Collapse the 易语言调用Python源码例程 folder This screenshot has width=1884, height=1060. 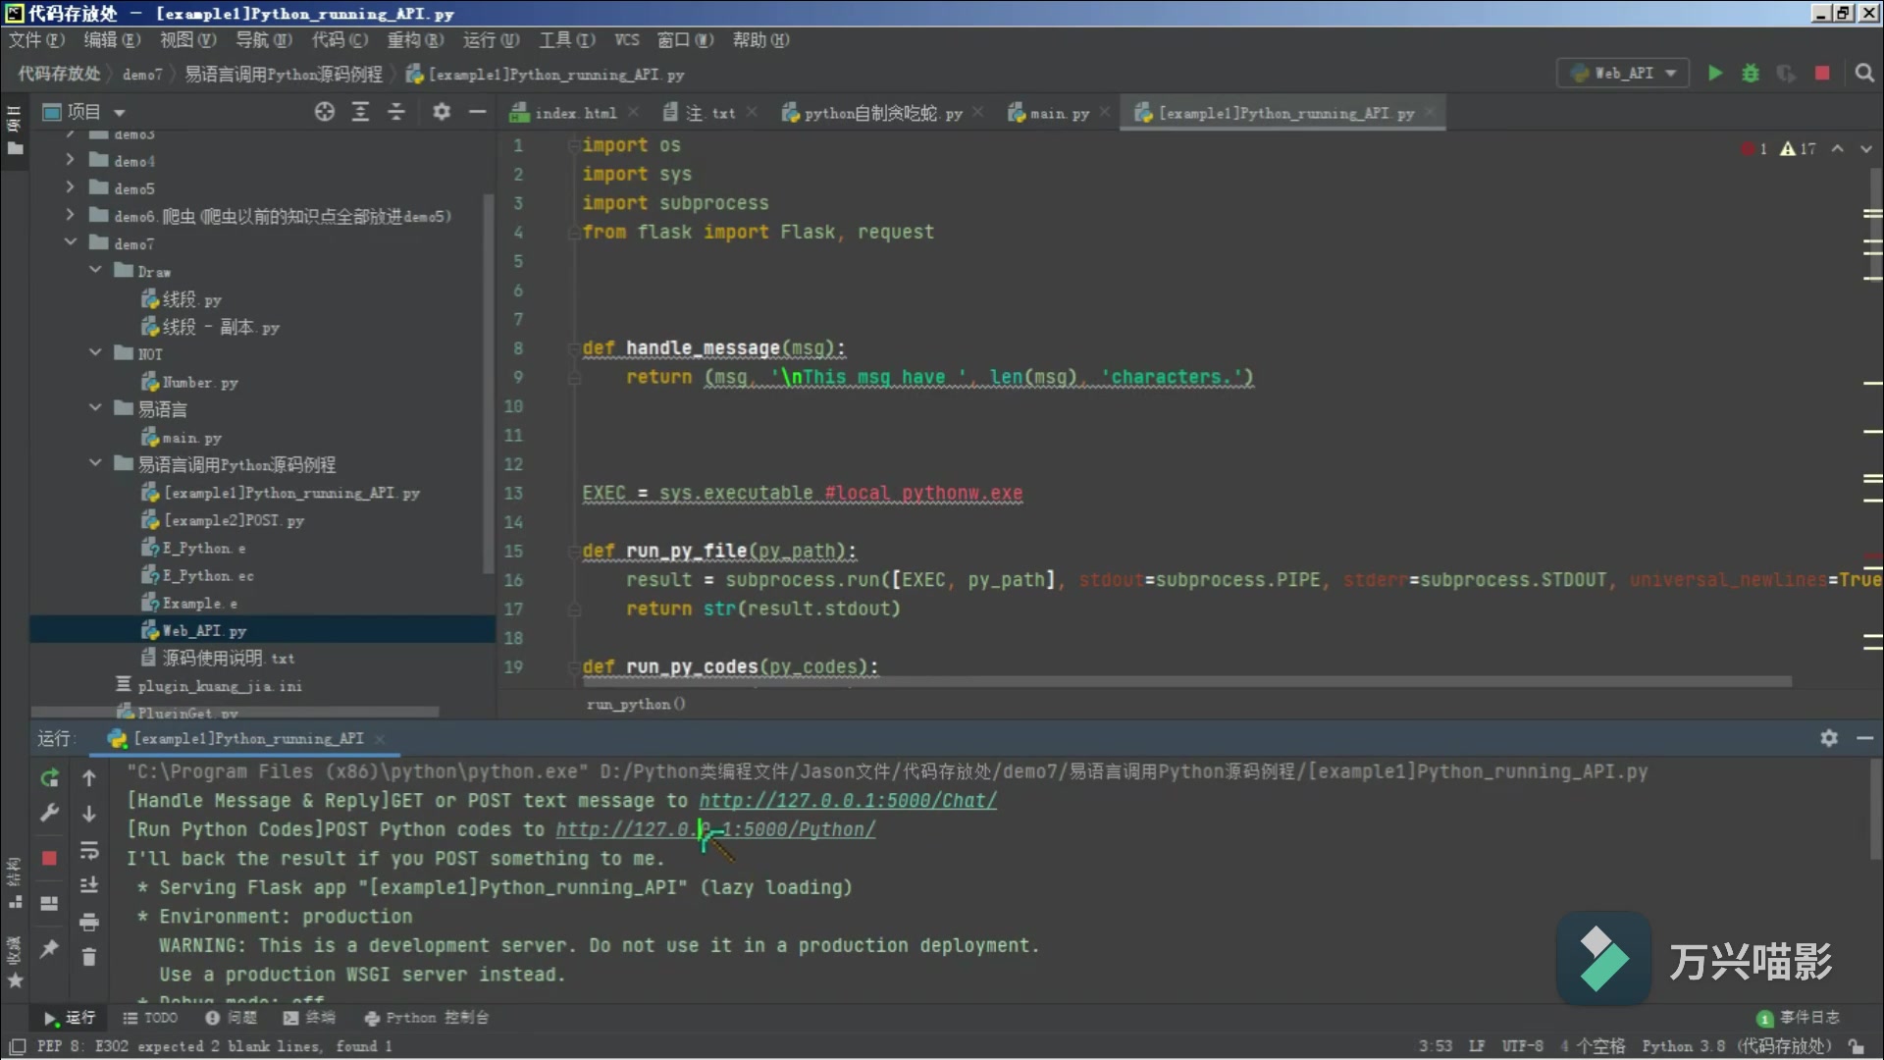(x=95, y=463)
